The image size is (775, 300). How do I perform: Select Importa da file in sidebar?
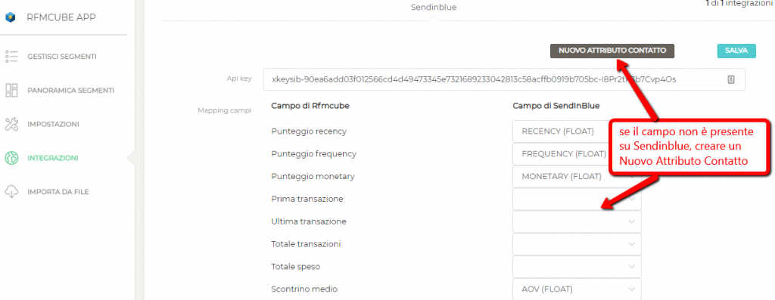click(x=58, y=192)
